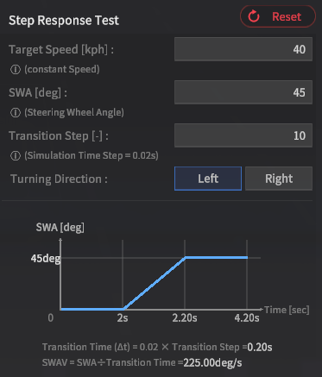The image size is (322, 377).
Task: Click the Step Response Test title
Action: coord(64,21)
